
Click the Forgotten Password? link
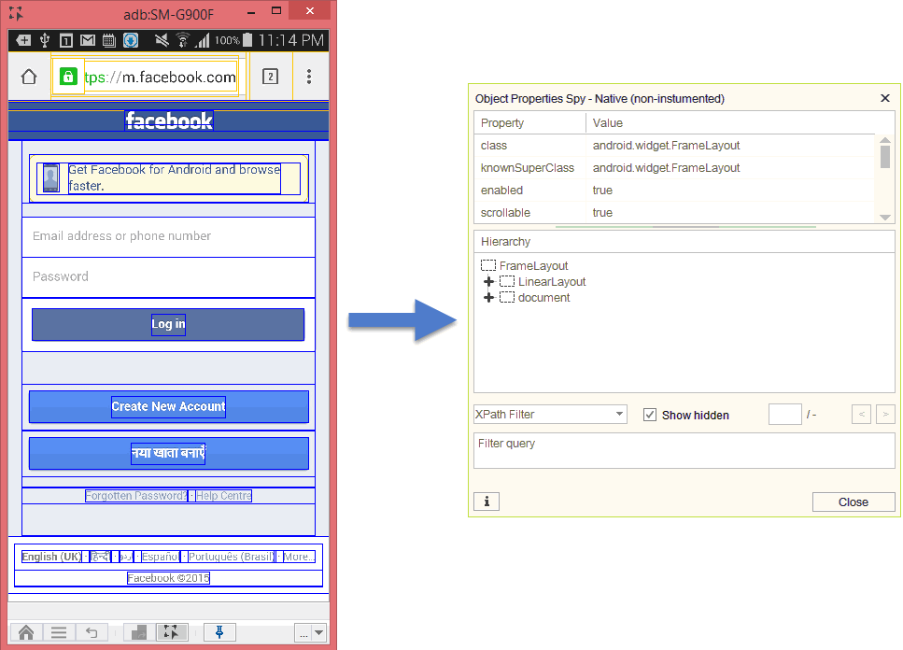[x=136, y=496]
